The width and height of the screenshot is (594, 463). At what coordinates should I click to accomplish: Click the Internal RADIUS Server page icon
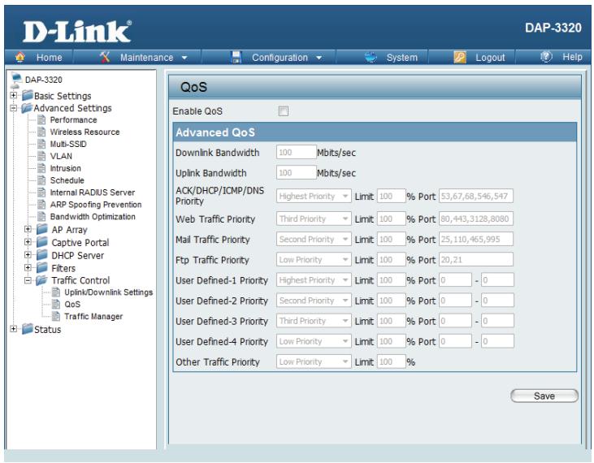[x=41, y=193]
